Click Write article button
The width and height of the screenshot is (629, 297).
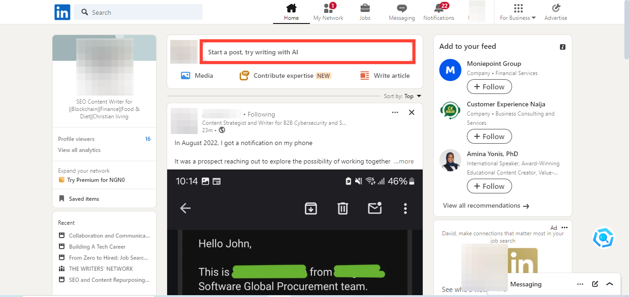(384, 76)
